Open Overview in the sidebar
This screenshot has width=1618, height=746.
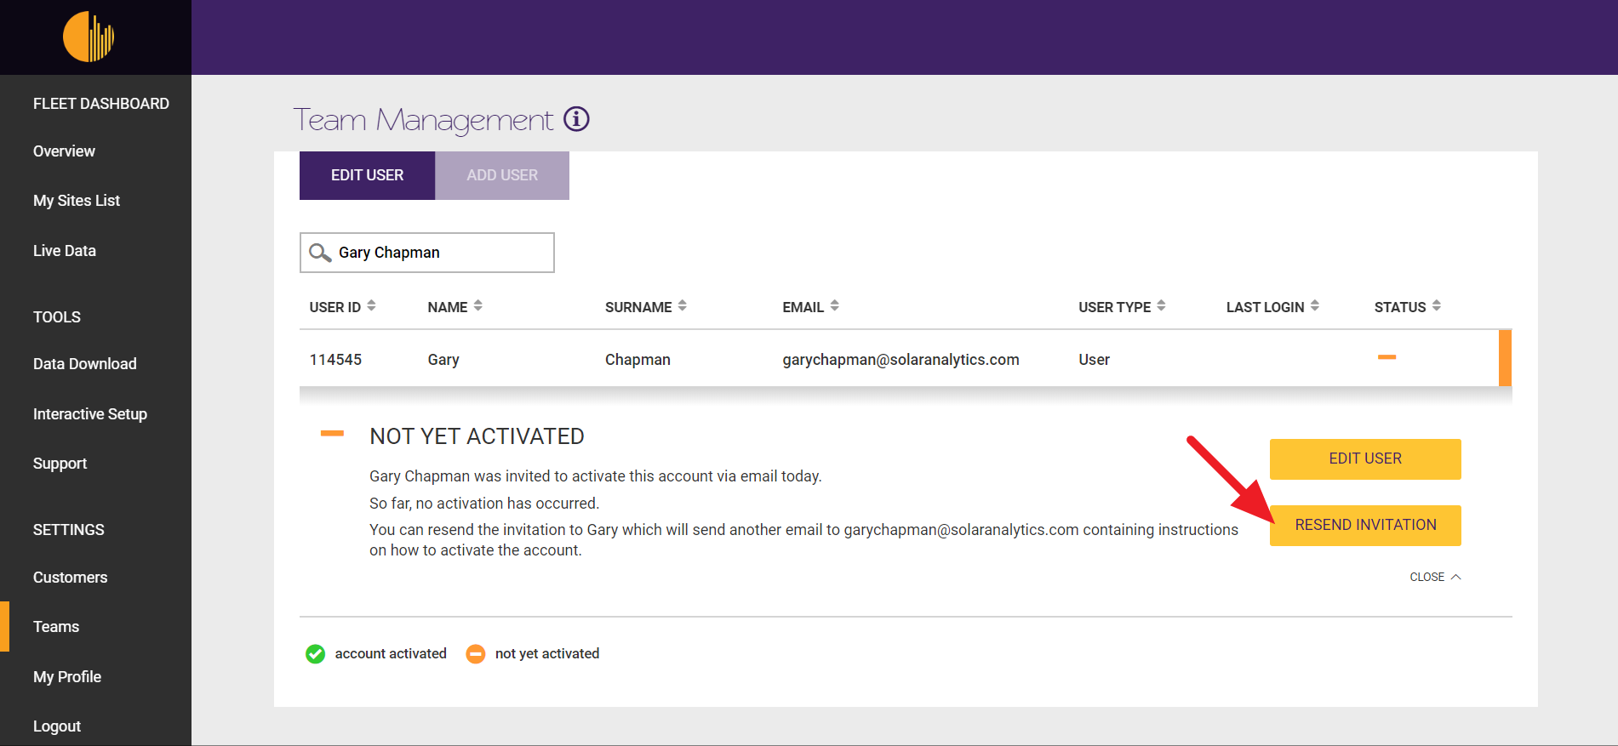pyautogui.click(x=64, y=151)
